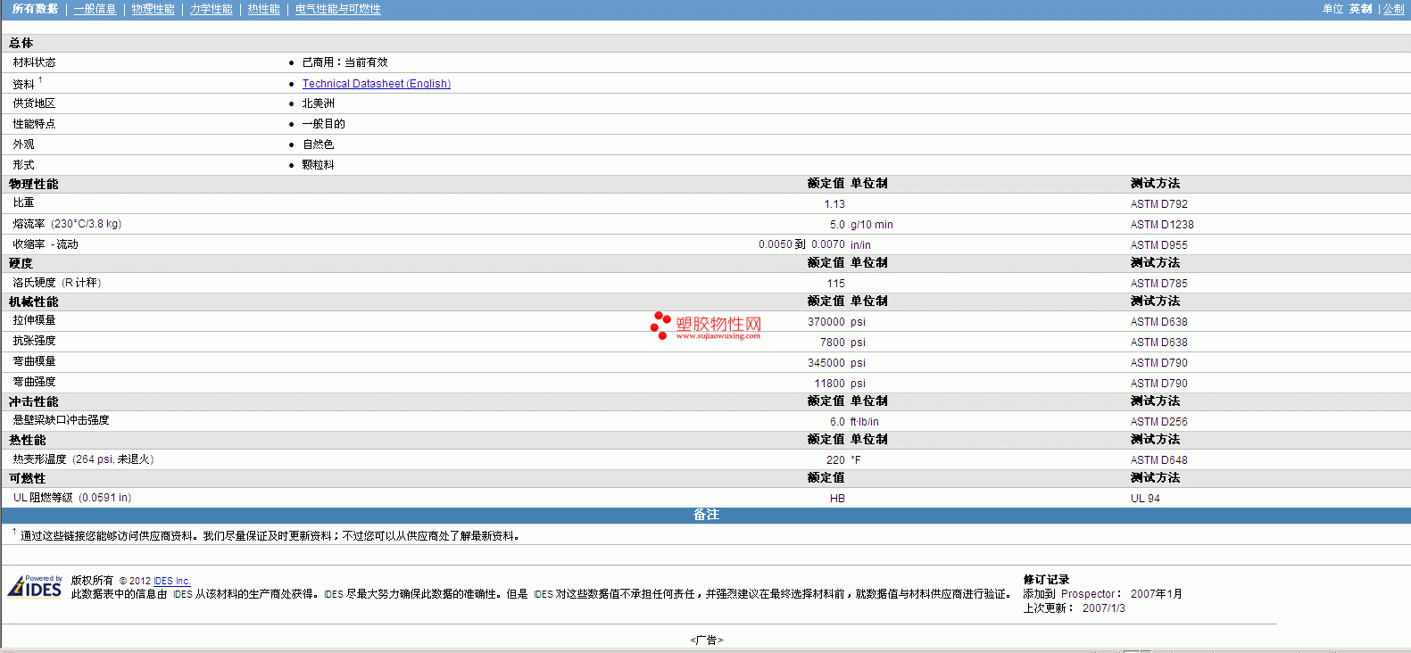Click the 自然色 appearance value
This screenshot has width=1411, height=653.
coord(318,145)
